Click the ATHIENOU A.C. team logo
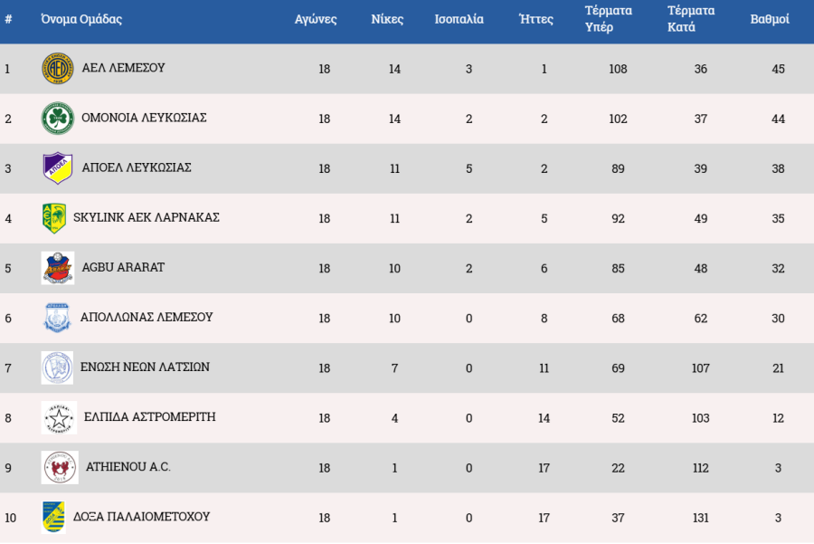The height and width of the screenshot is (544, 814). click(x=59, y=467)
